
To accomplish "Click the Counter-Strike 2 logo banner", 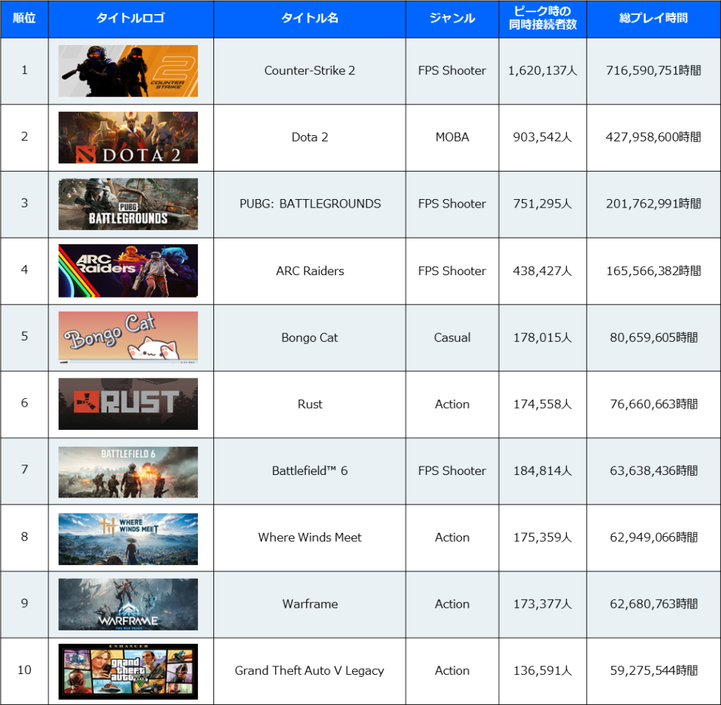I will [x=128, y=71].
